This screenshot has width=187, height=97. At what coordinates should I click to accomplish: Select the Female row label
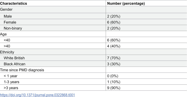(x=10, y=22)
